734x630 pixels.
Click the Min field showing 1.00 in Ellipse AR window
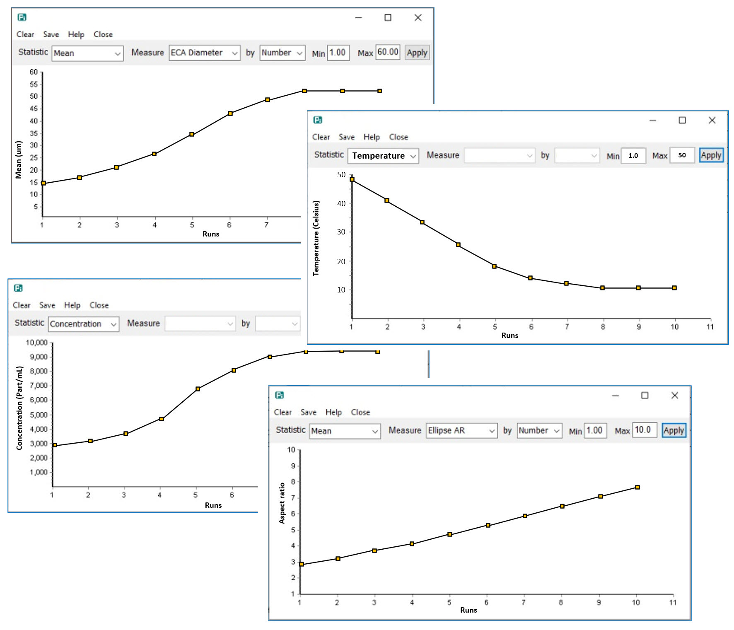coord(595,430)
